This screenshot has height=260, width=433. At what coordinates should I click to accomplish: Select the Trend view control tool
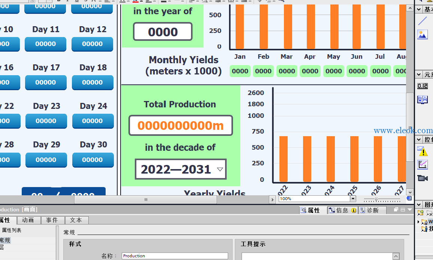click(x=423, y=165)
